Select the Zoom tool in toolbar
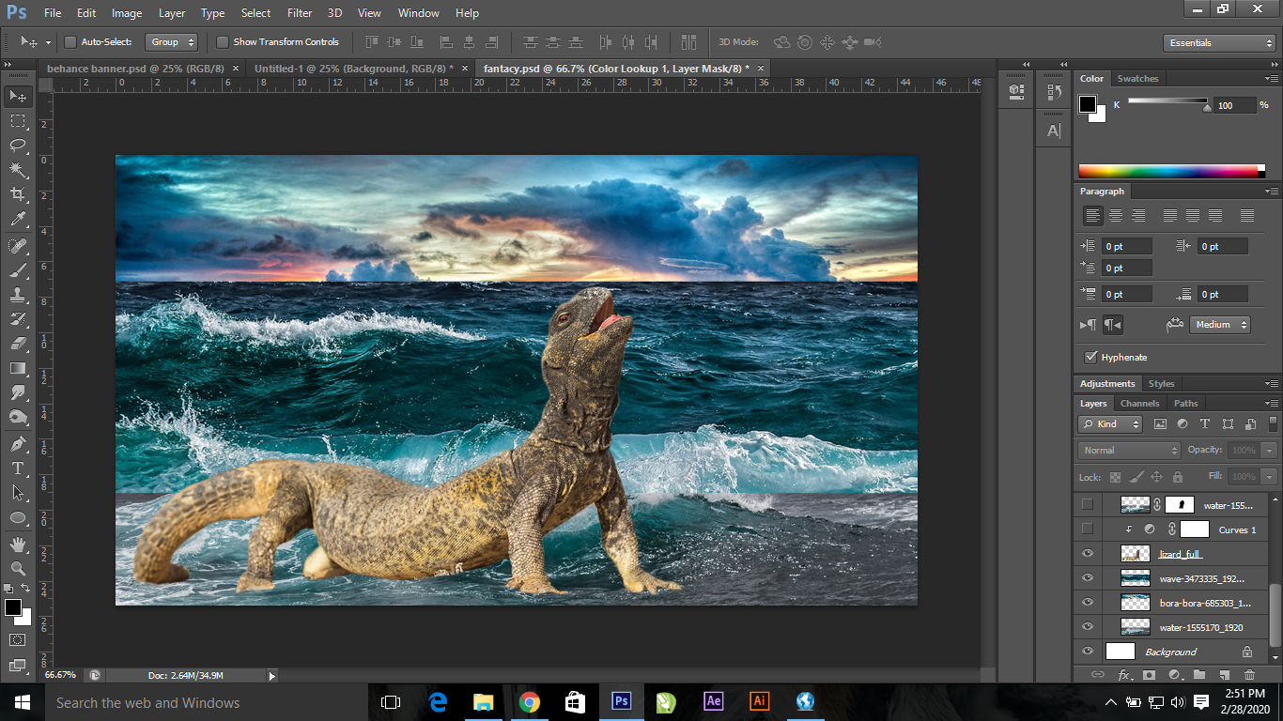The width and height of the screenshot is (1283, 721). (18, 568)
